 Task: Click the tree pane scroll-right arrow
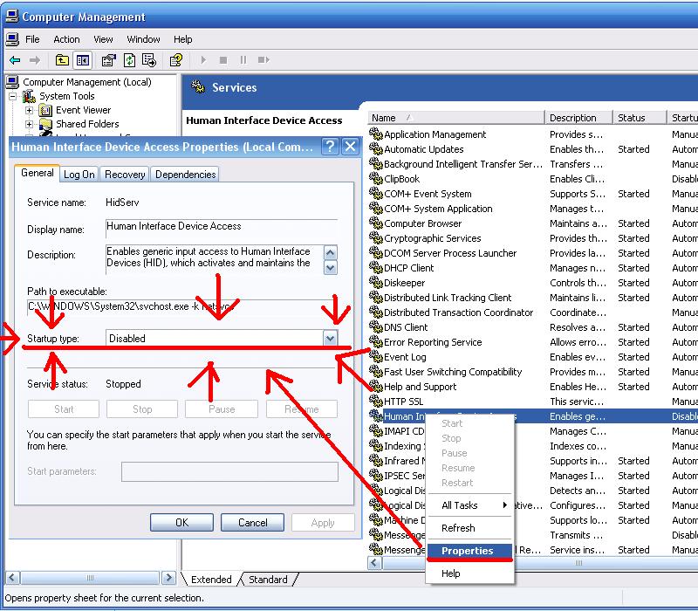[x=168, y=578]
